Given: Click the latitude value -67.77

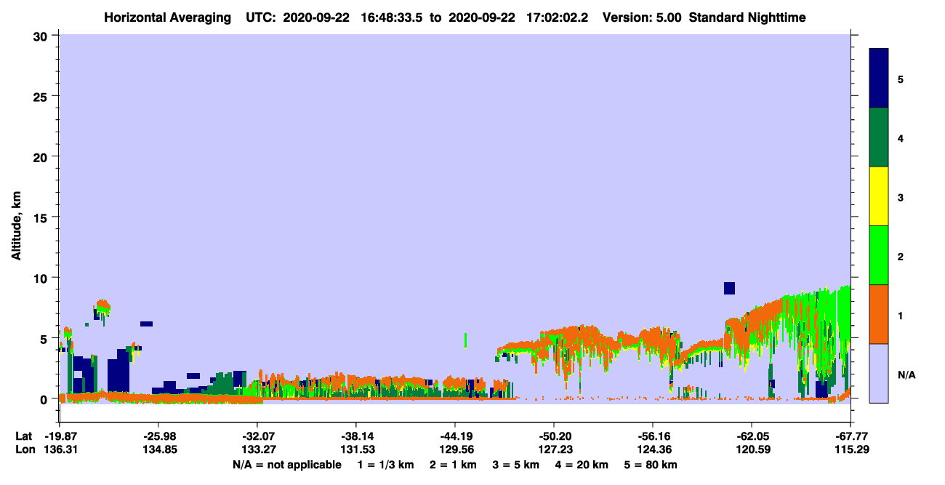Looking at the screenshot, I should click(x=850, y=436).
